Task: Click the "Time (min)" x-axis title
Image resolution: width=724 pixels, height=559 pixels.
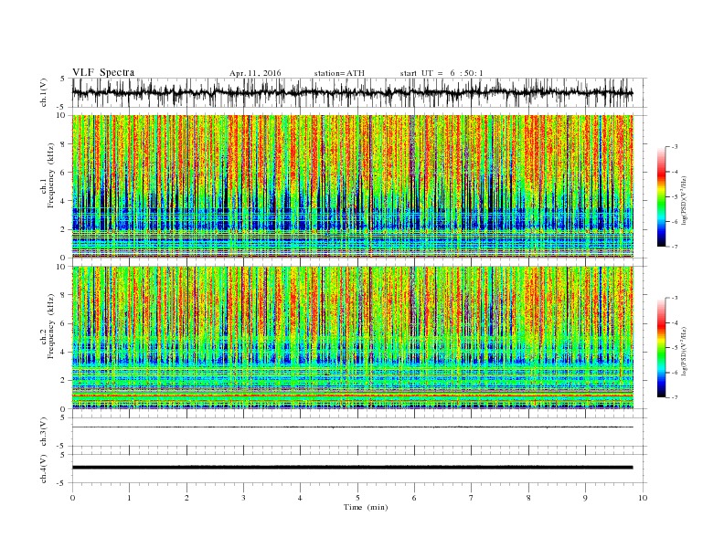Action: [366, 507]
